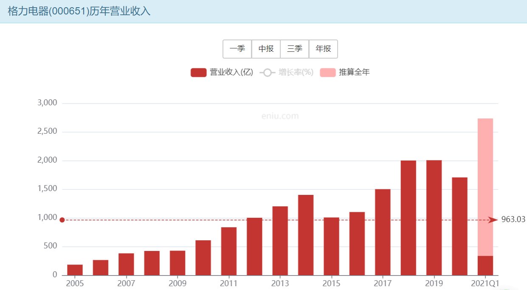Click the 2013 x-axis label
The image size is (527, 290).
pos(280,283)
